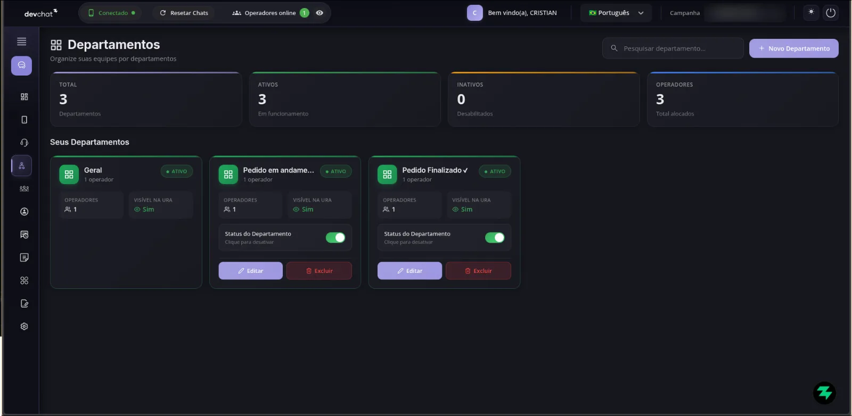Screen dimensions: 852x416
Task: Open the scheduled messages icon in sidebar
Action: 24,235
